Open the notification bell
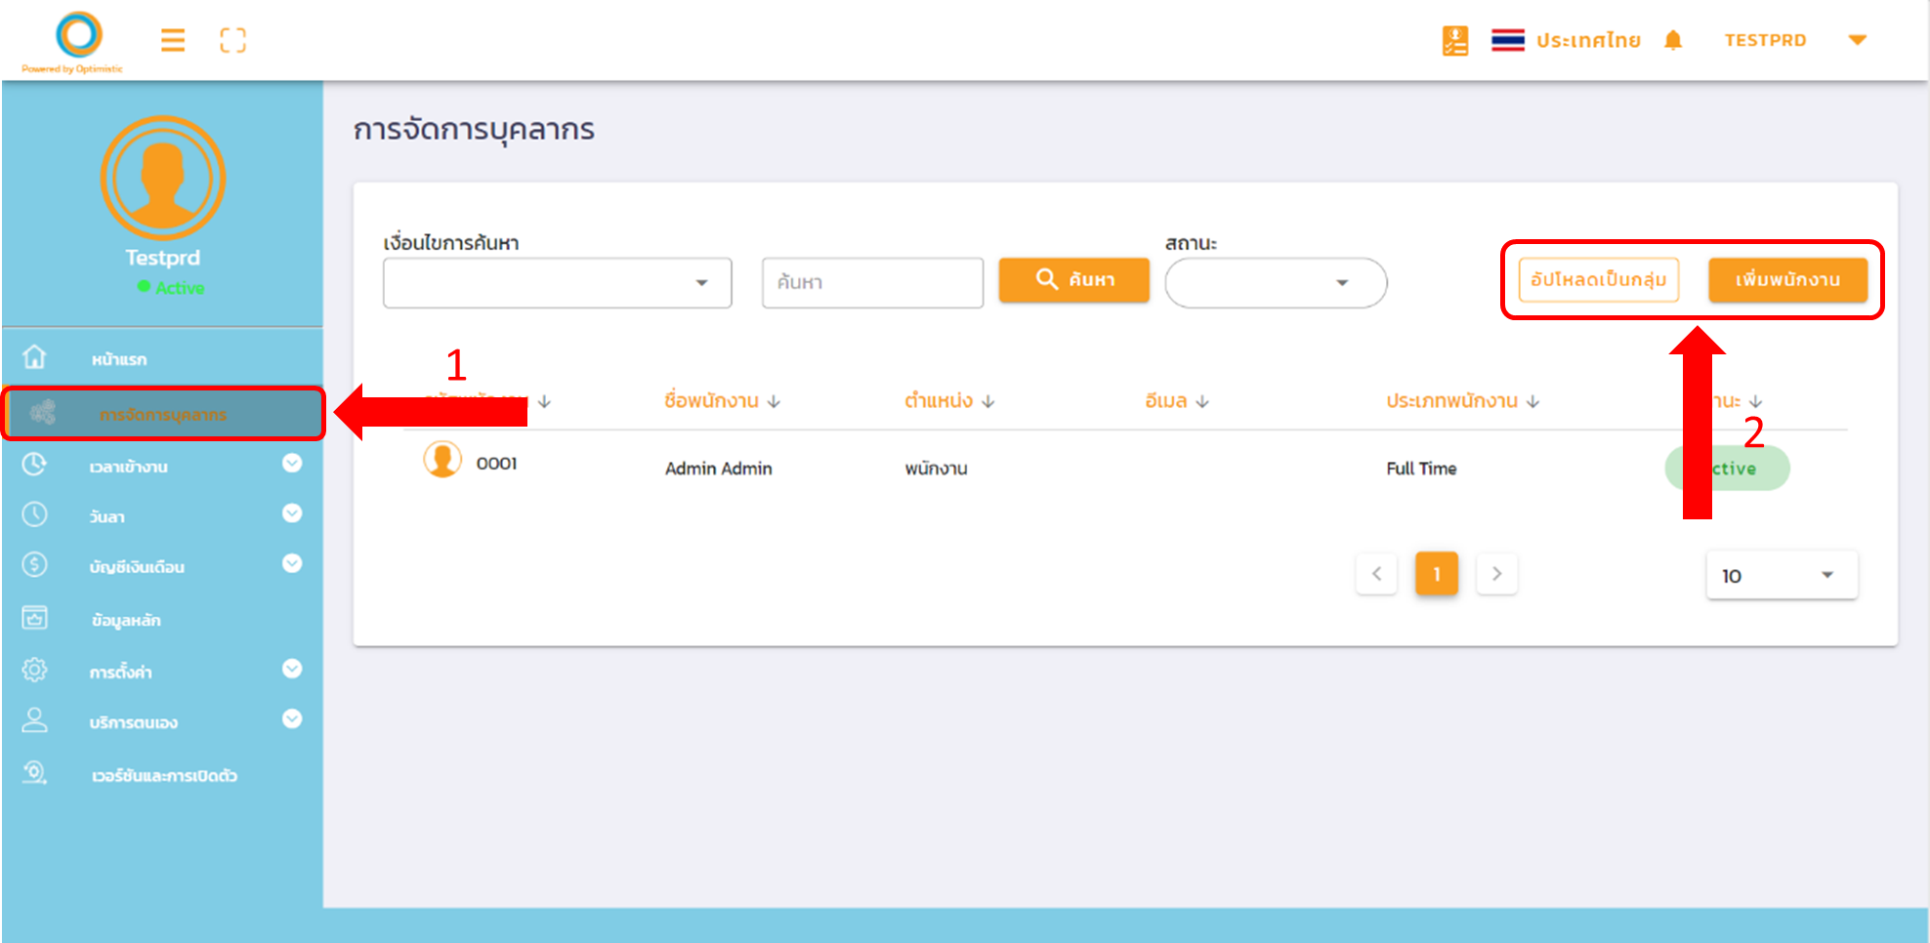The height and width of the screenshot is (943, 1930). coord(1673,40)
